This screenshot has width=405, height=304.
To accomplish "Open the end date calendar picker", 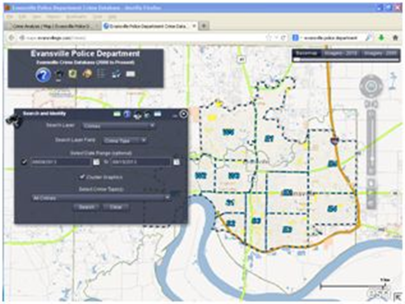I will point(176,162).
